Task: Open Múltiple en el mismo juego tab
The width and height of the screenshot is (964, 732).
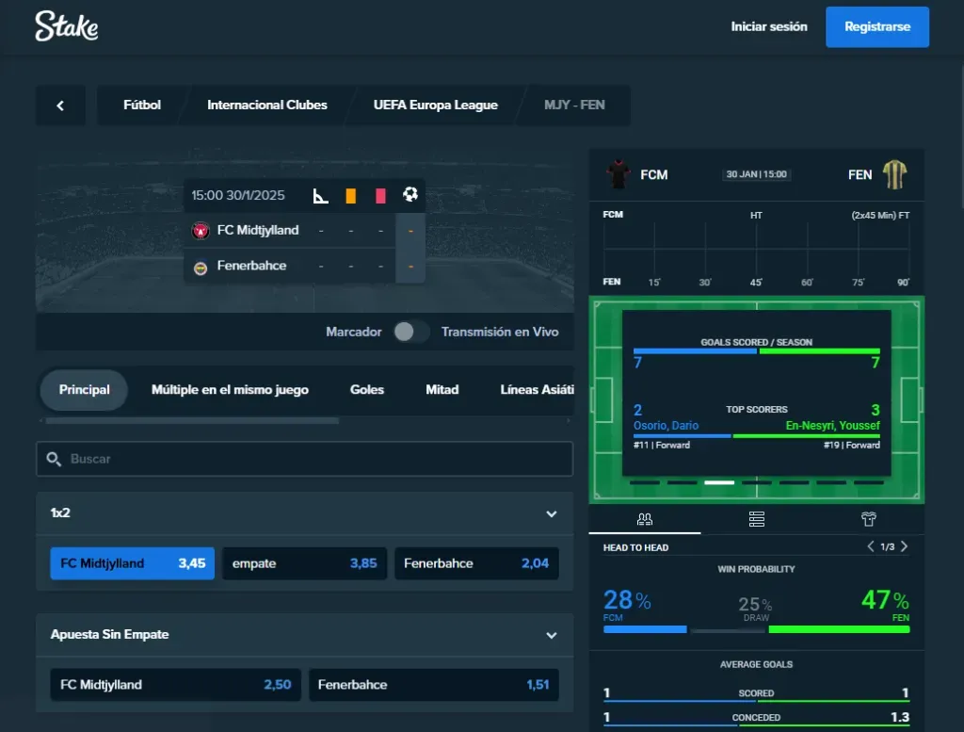Action: (230, 390)
